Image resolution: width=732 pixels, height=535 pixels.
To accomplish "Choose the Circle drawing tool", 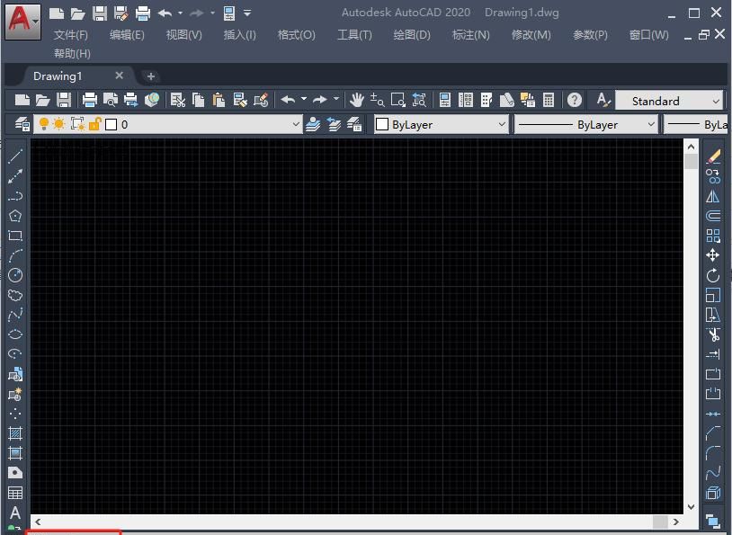I will pos(15,275).
